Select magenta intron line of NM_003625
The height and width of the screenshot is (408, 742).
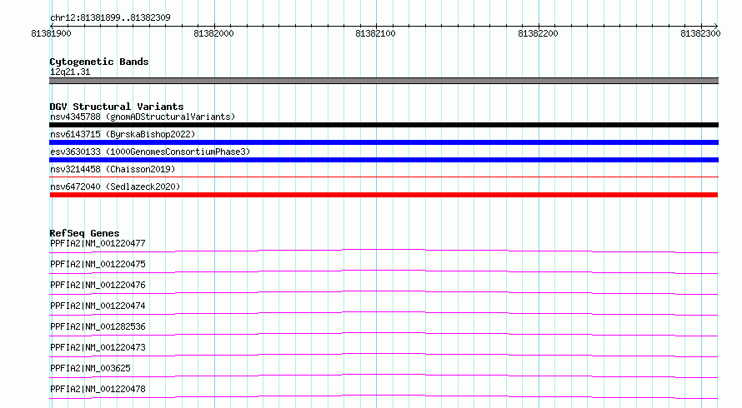click(x=384, y=375)
